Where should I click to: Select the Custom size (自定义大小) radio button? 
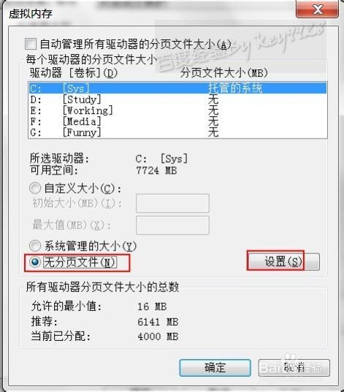click(x=35, y=188)
